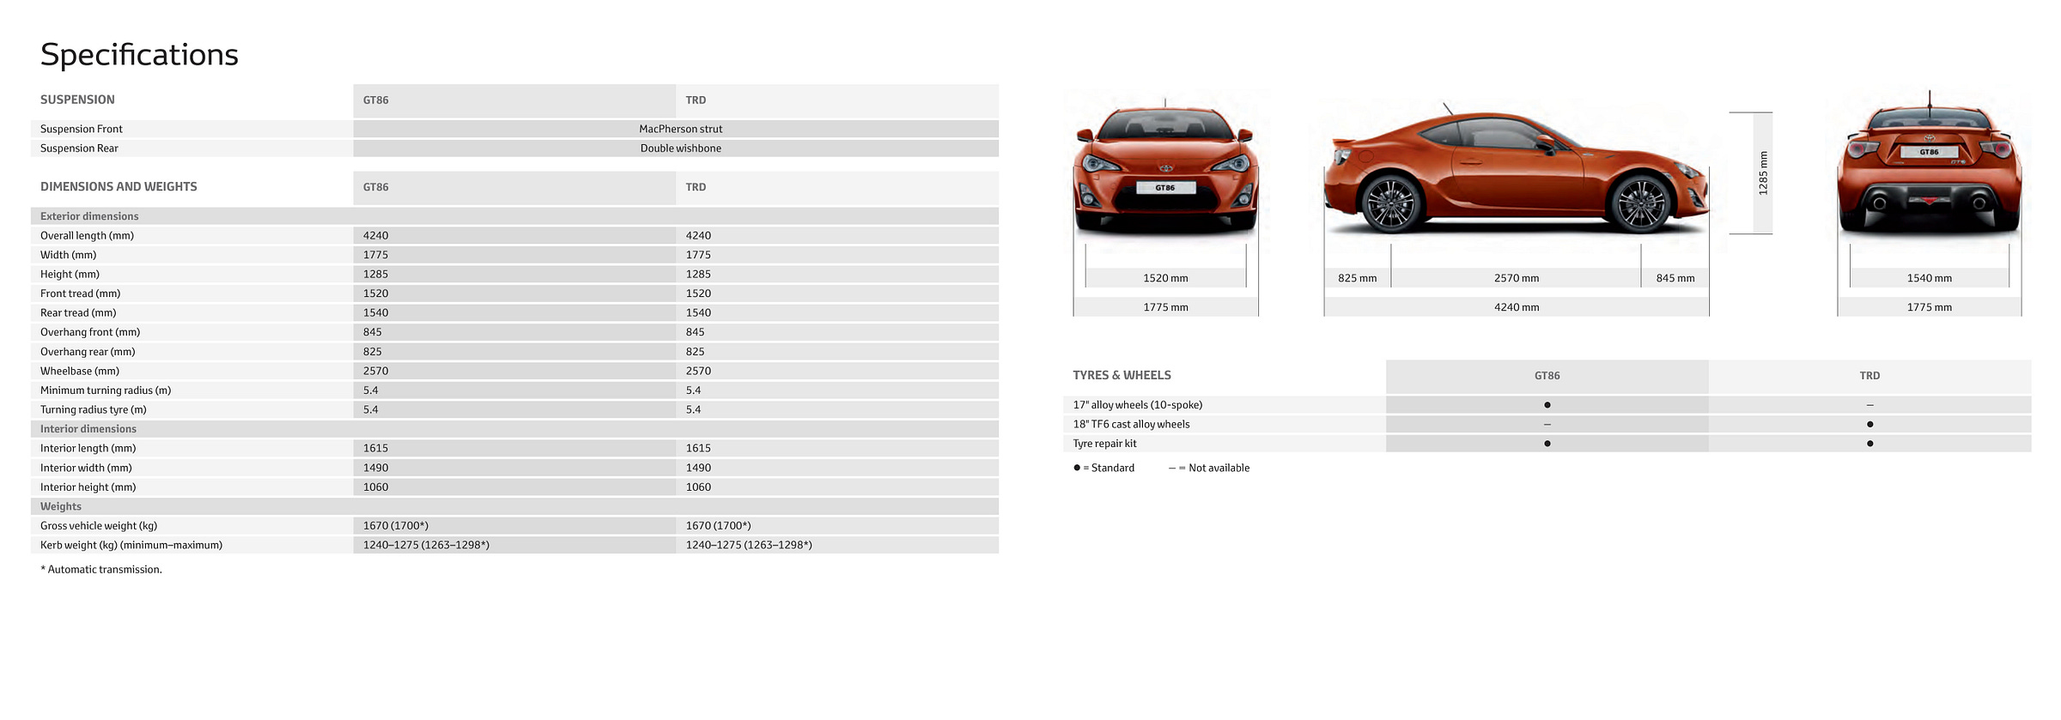Click the Double wishbone value

coord(680,148)
